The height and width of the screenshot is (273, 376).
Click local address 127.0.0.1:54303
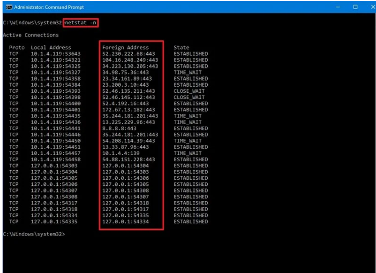tap(54, 166)
